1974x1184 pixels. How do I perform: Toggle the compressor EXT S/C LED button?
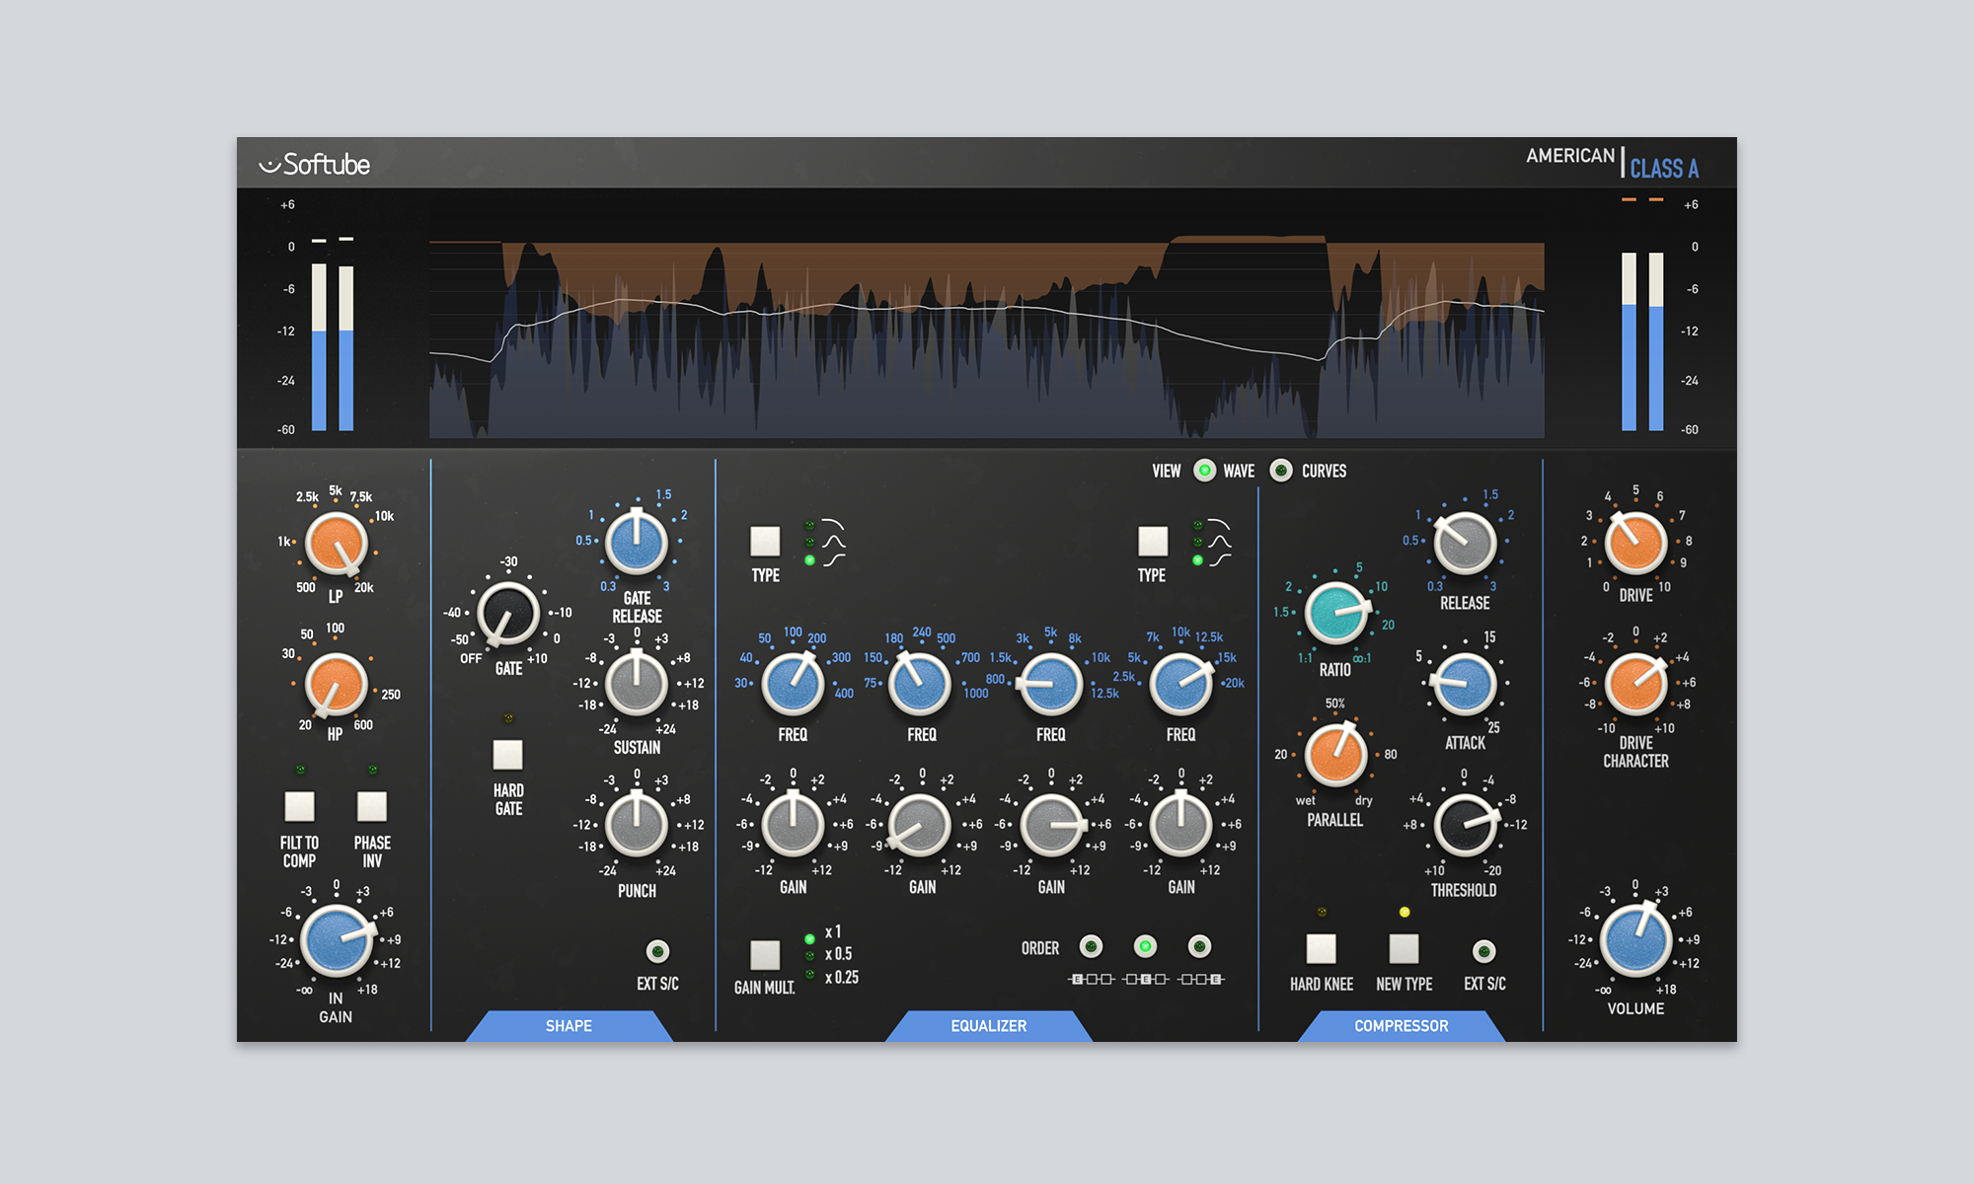point(1483,951)
